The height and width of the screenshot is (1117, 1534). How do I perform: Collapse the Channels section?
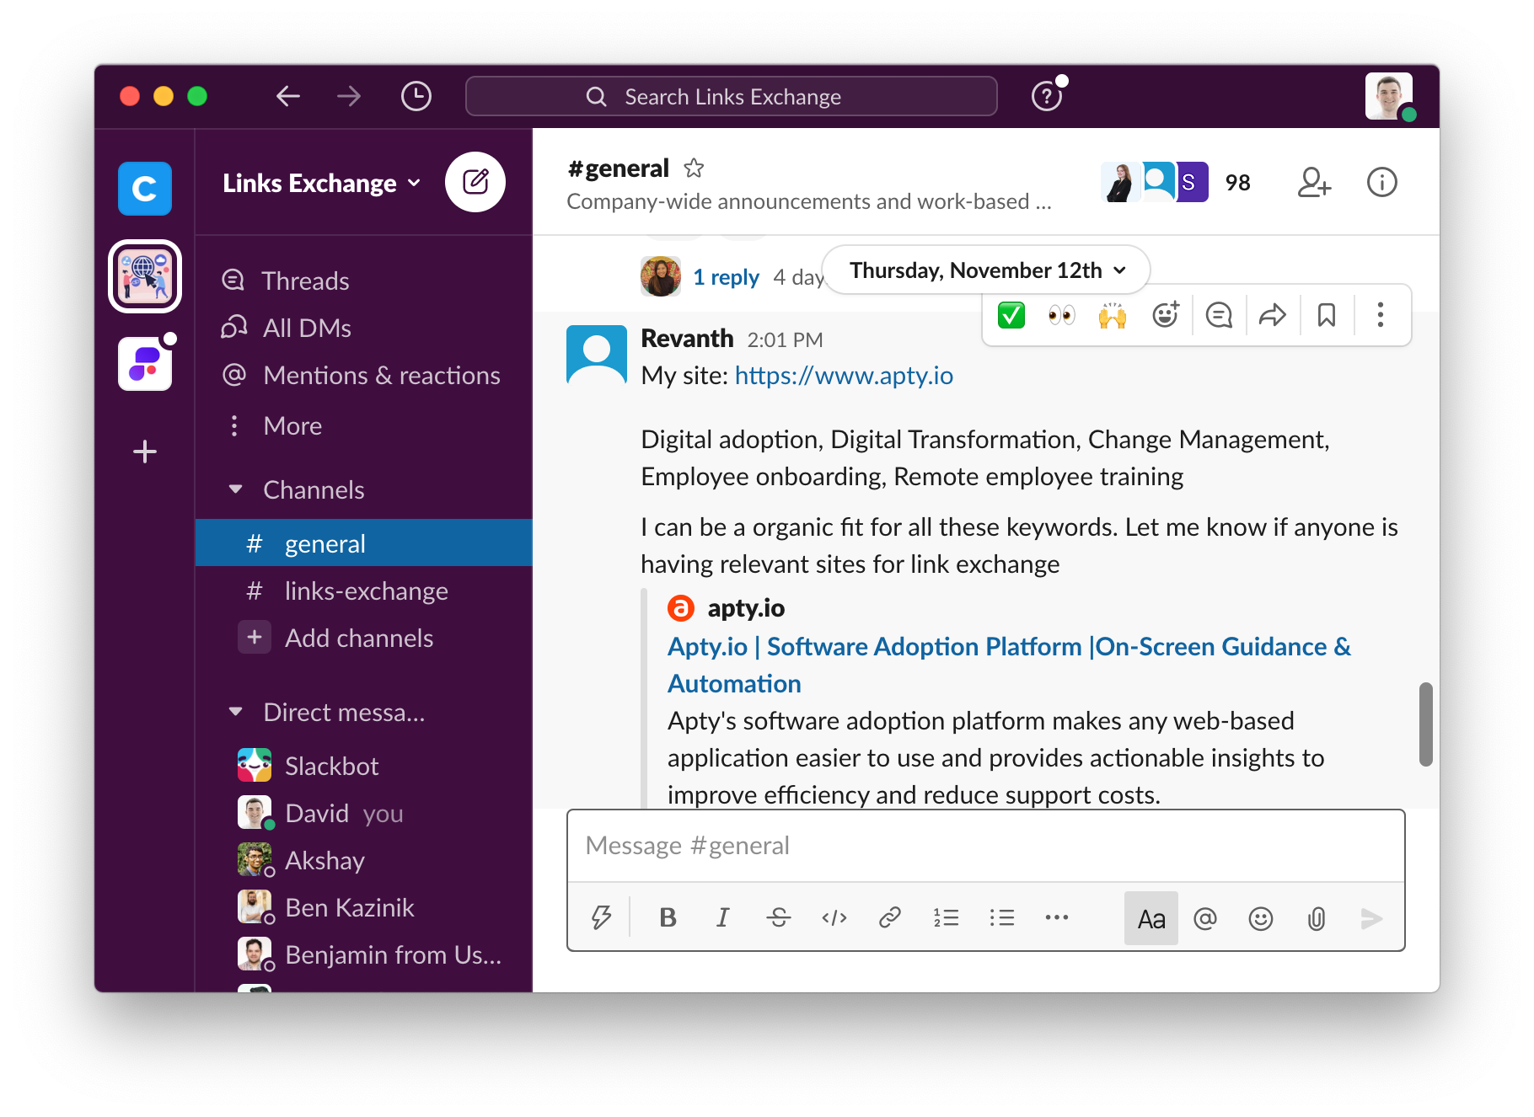236,489
